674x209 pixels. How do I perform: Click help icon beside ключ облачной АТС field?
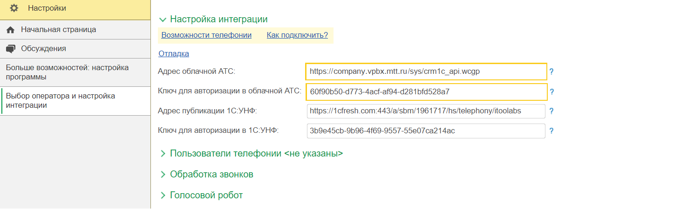click(551, 92)
